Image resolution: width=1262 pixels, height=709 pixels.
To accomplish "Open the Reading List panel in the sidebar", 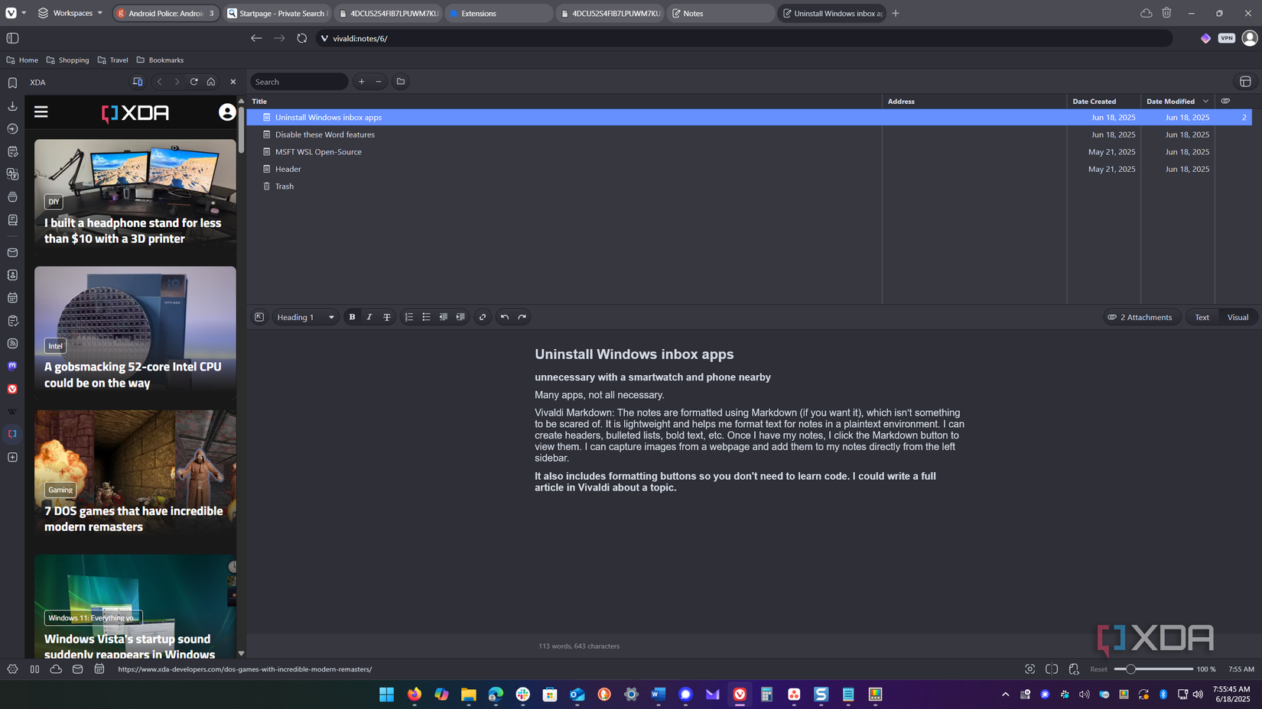I will (12, 220).
